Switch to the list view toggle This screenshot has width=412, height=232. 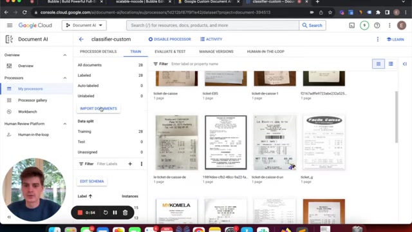click(391, 64)
